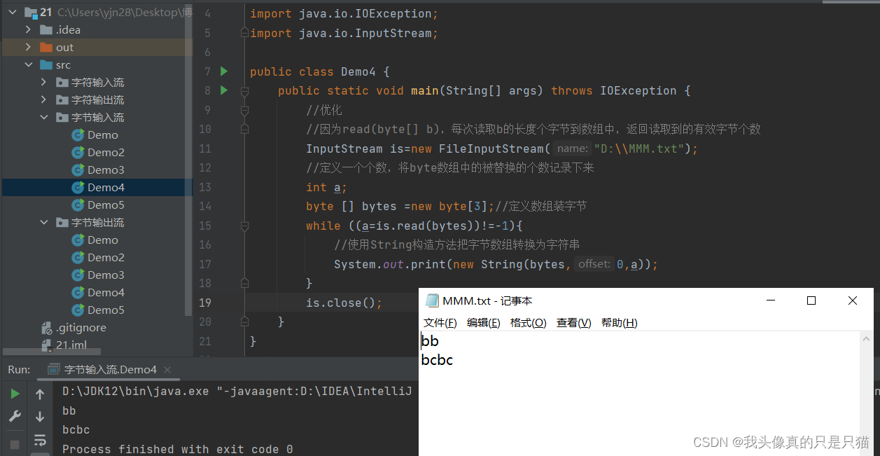
Task: Click the 字符输入流 package icon
Action: [62, 82]
